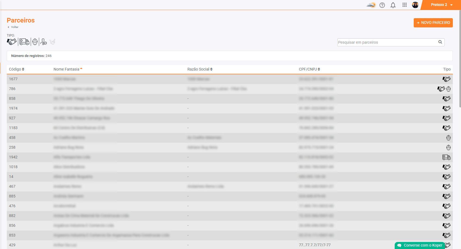Click handshake icon in row 786
The height and width of the screenshot is (249, 461).
point(441,89)
